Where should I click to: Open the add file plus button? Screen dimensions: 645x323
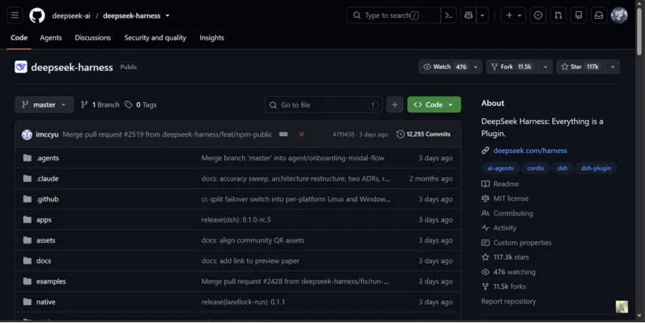click(395, 105)
